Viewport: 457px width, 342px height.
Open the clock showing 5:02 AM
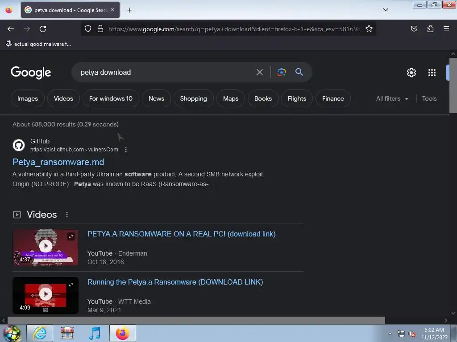(434, 334)
